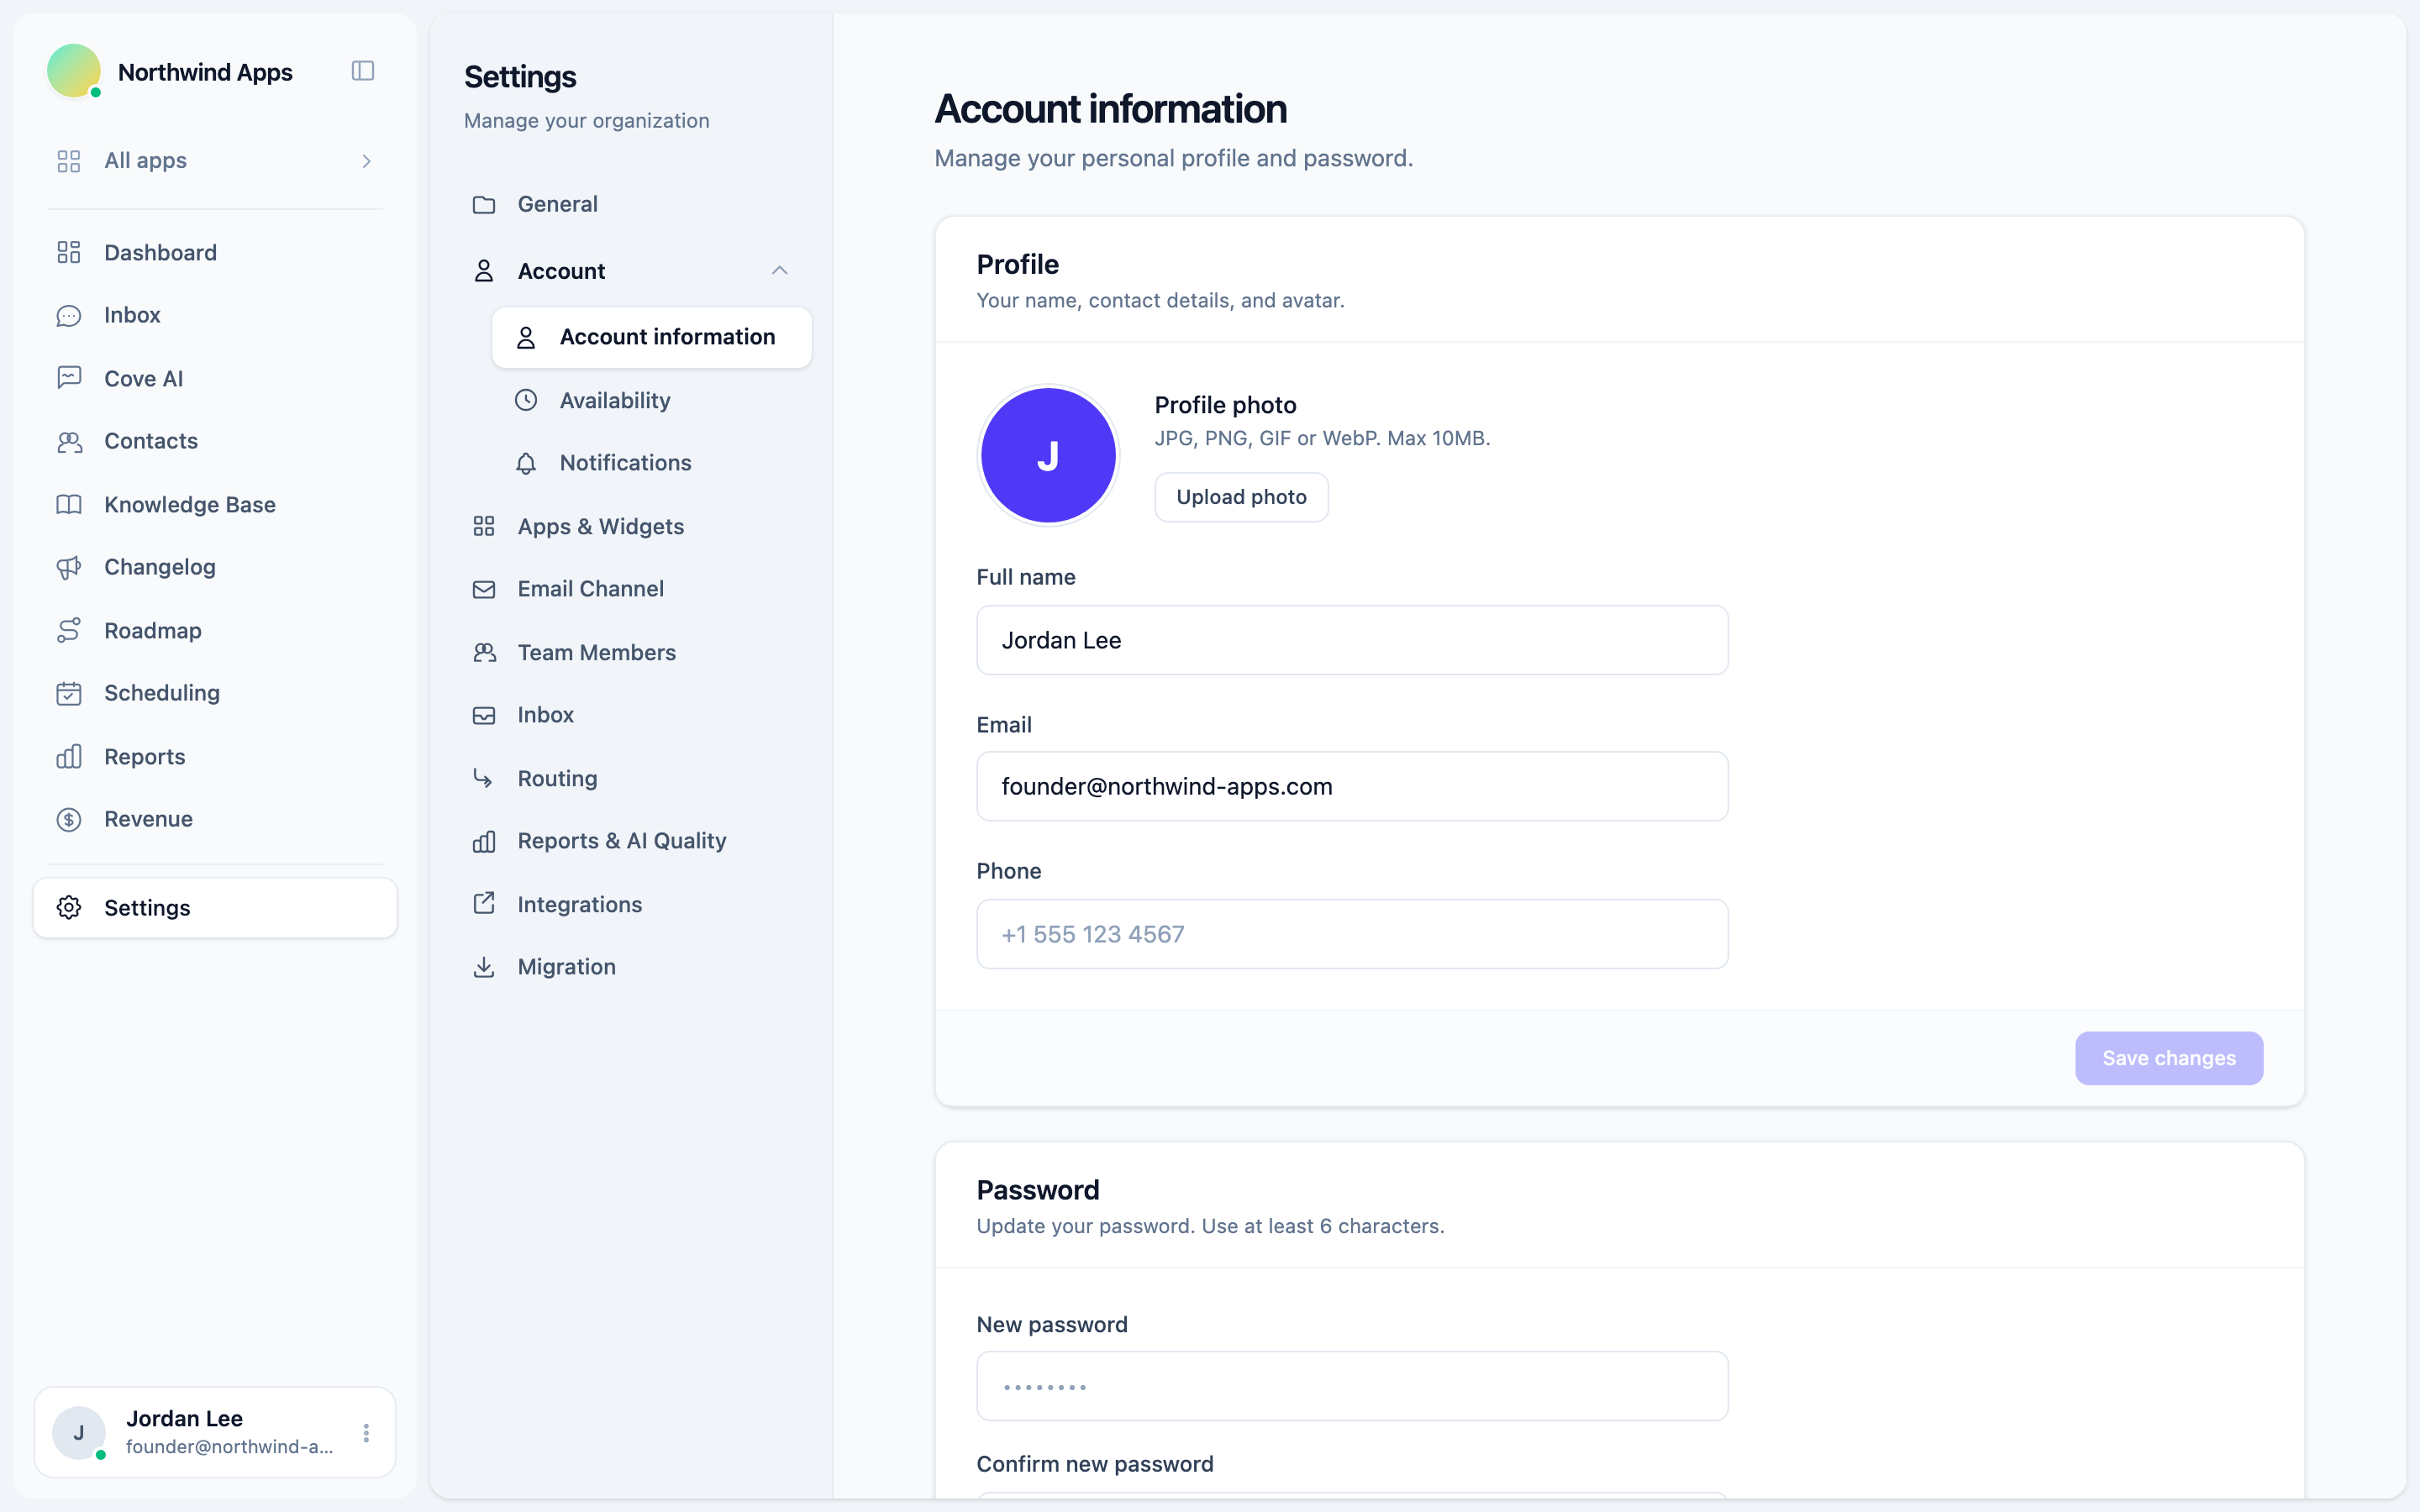The height and width of the screenshot is (1512, 2420).
Task: Open the All apps chevron arrow
Action: point(367,161)
